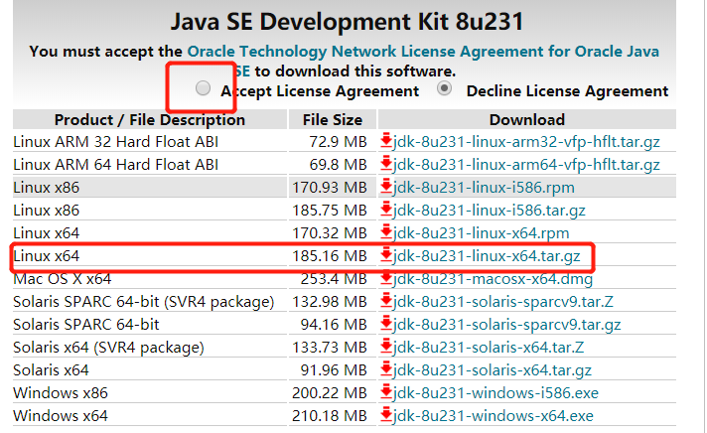
Task: Click download arrow icon for linux-arm64-vfp-hflt.tar.gz
Action: pos(386,164)
